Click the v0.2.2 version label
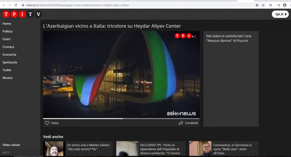Screen dimensions: 291x157 coord(6,152)
